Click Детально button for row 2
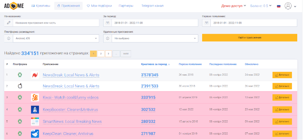Image resolution: width=304 pixels, height=140 pixels. [x=282, y=86]
